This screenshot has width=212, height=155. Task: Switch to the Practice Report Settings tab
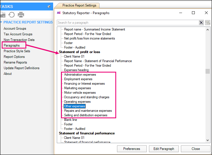[79, 5]
